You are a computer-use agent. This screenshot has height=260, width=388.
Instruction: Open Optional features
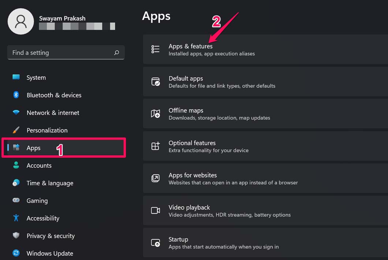tap(265, 146)
